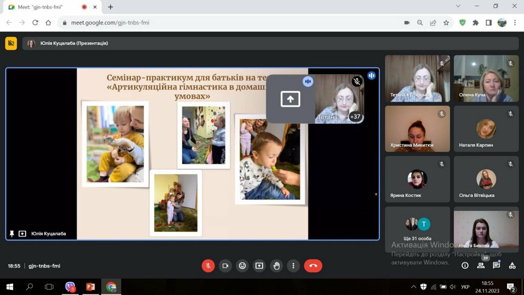Click the Present now screen share button
524x295 pixels.
tap(259, 266)
